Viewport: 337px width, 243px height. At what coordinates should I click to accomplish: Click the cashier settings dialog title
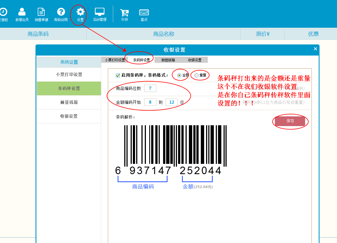(x=174, y=50)
